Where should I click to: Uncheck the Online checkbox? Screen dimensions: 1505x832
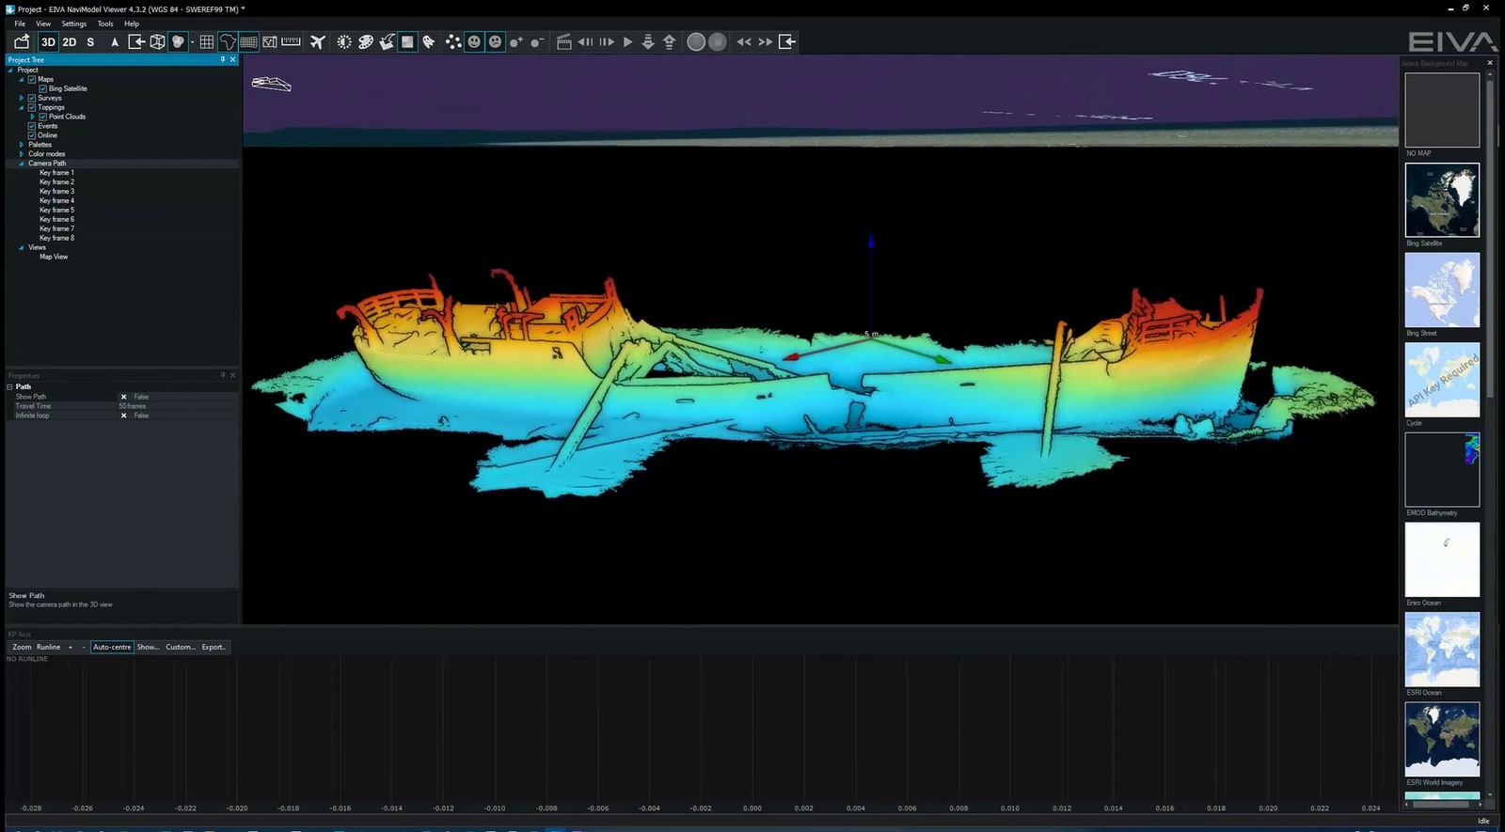click(x=32, y=135)
